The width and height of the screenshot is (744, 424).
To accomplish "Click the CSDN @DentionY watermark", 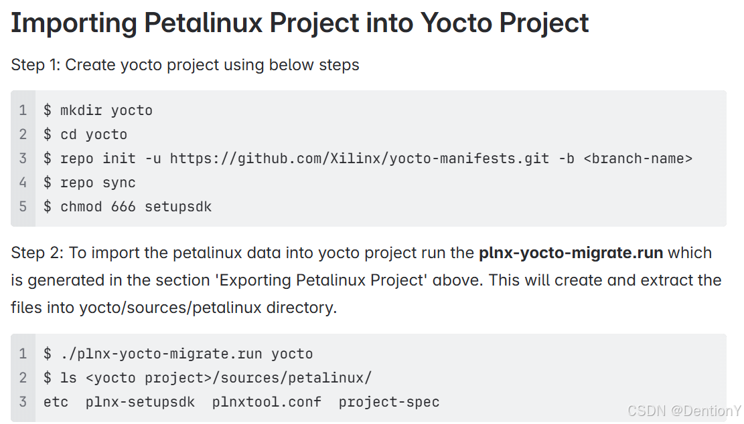I will tap(684, 411).
